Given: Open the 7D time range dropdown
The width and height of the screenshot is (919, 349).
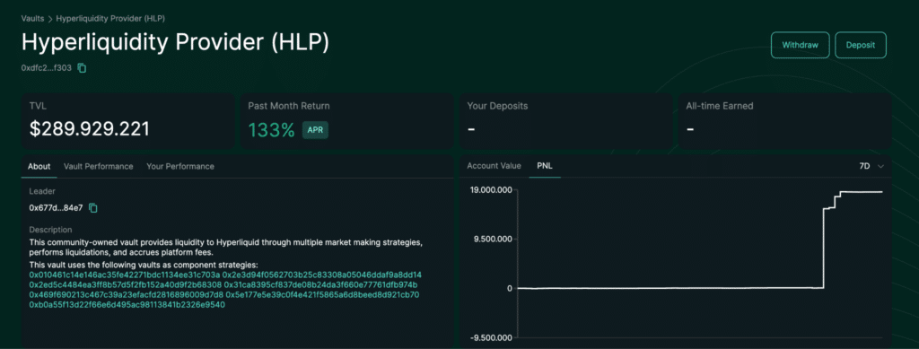Looking at the screenshot, I should 871,166.
